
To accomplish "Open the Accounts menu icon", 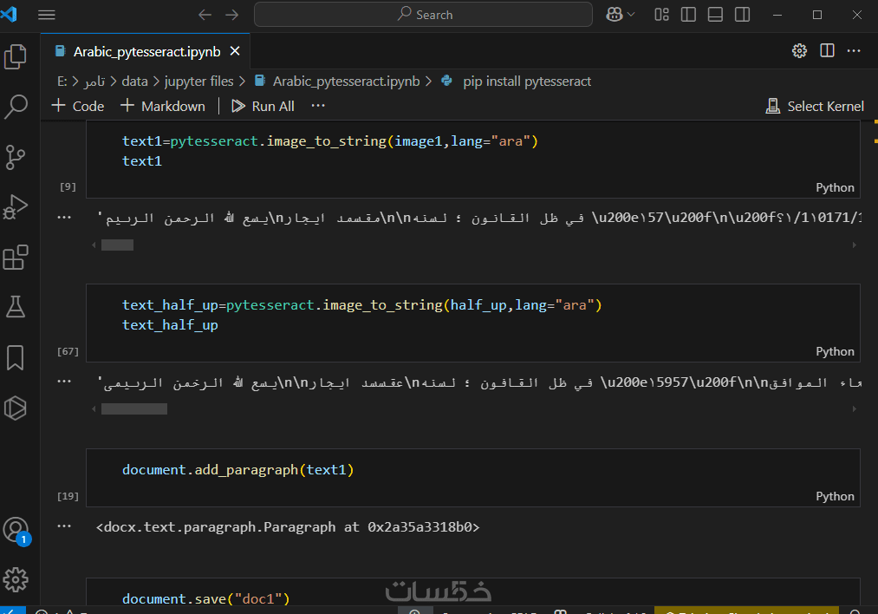I will [16, 530].
